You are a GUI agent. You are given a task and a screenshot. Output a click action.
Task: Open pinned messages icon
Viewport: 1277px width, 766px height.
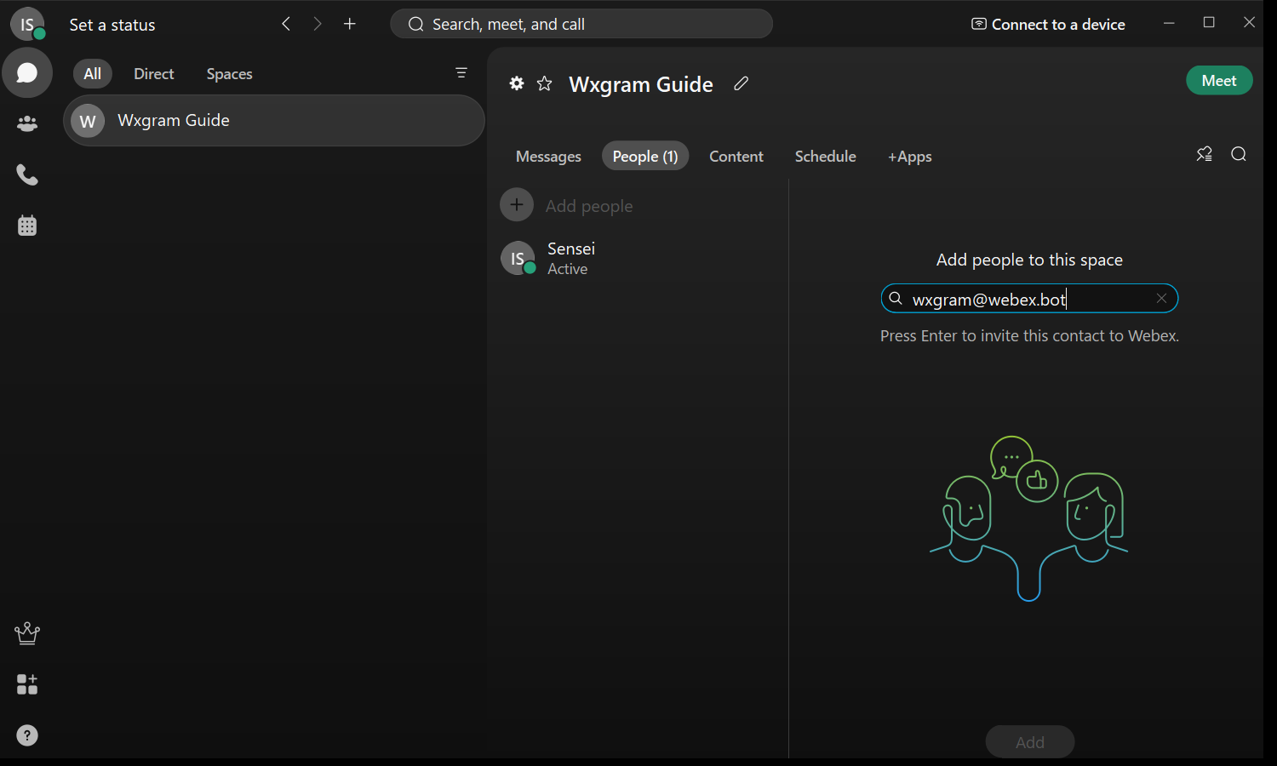(1204, 154)
